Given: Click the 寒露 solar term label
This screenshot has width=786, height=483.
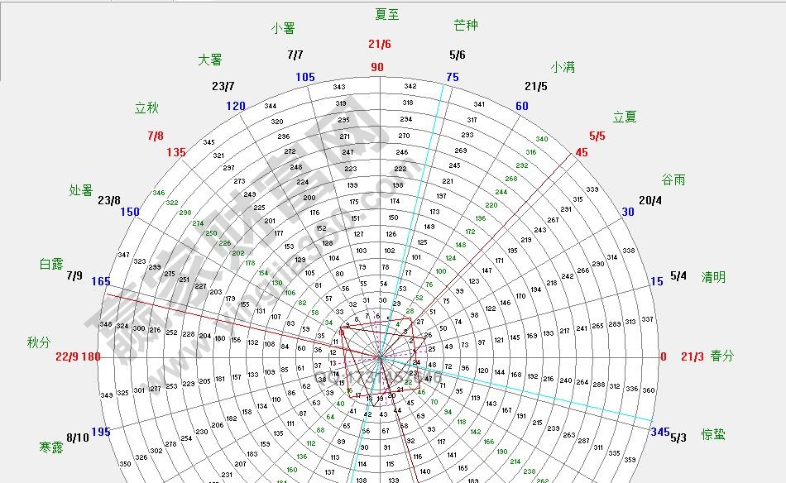Looking at the screenshot, I should pos(50,447).
